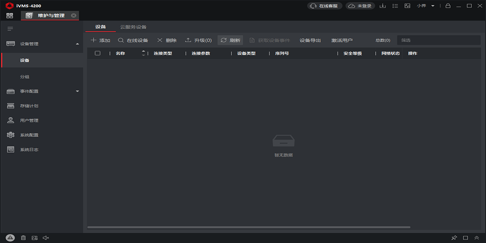
Task: Click the 总数(0) total count label
Action: 383,40
